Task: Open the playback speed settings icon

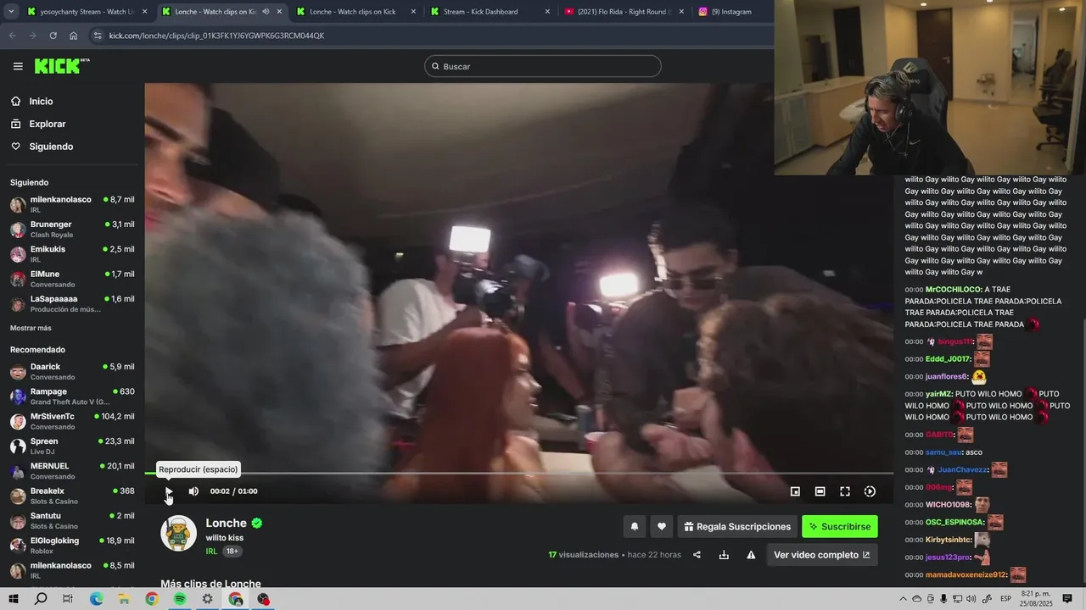Action: pyautogui.click(x=870, y=491)
